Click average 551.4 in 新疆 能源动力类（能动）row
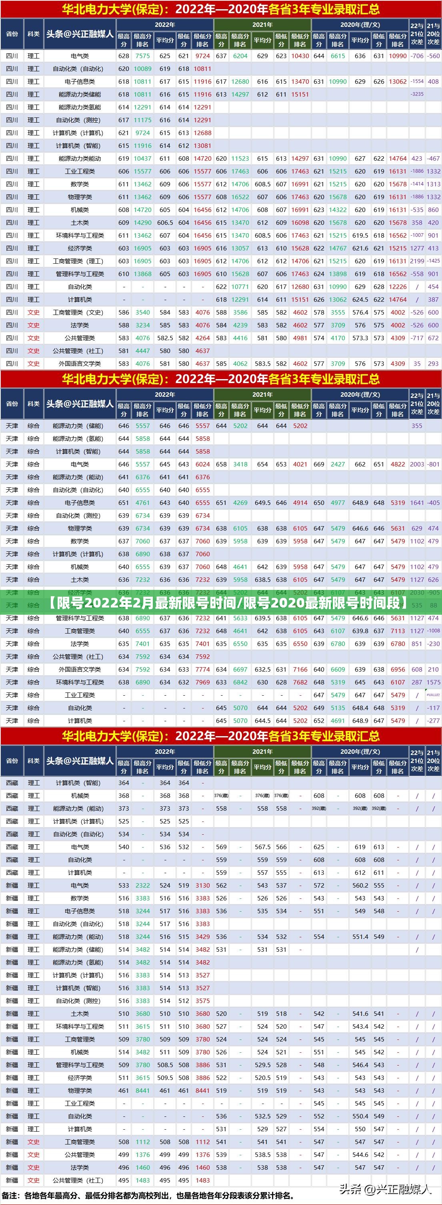 [360, 937]
